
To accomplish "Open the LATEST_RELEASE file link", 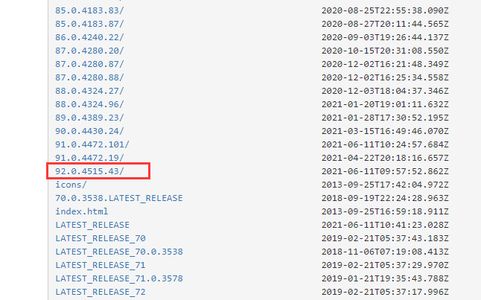I will 92,225.
